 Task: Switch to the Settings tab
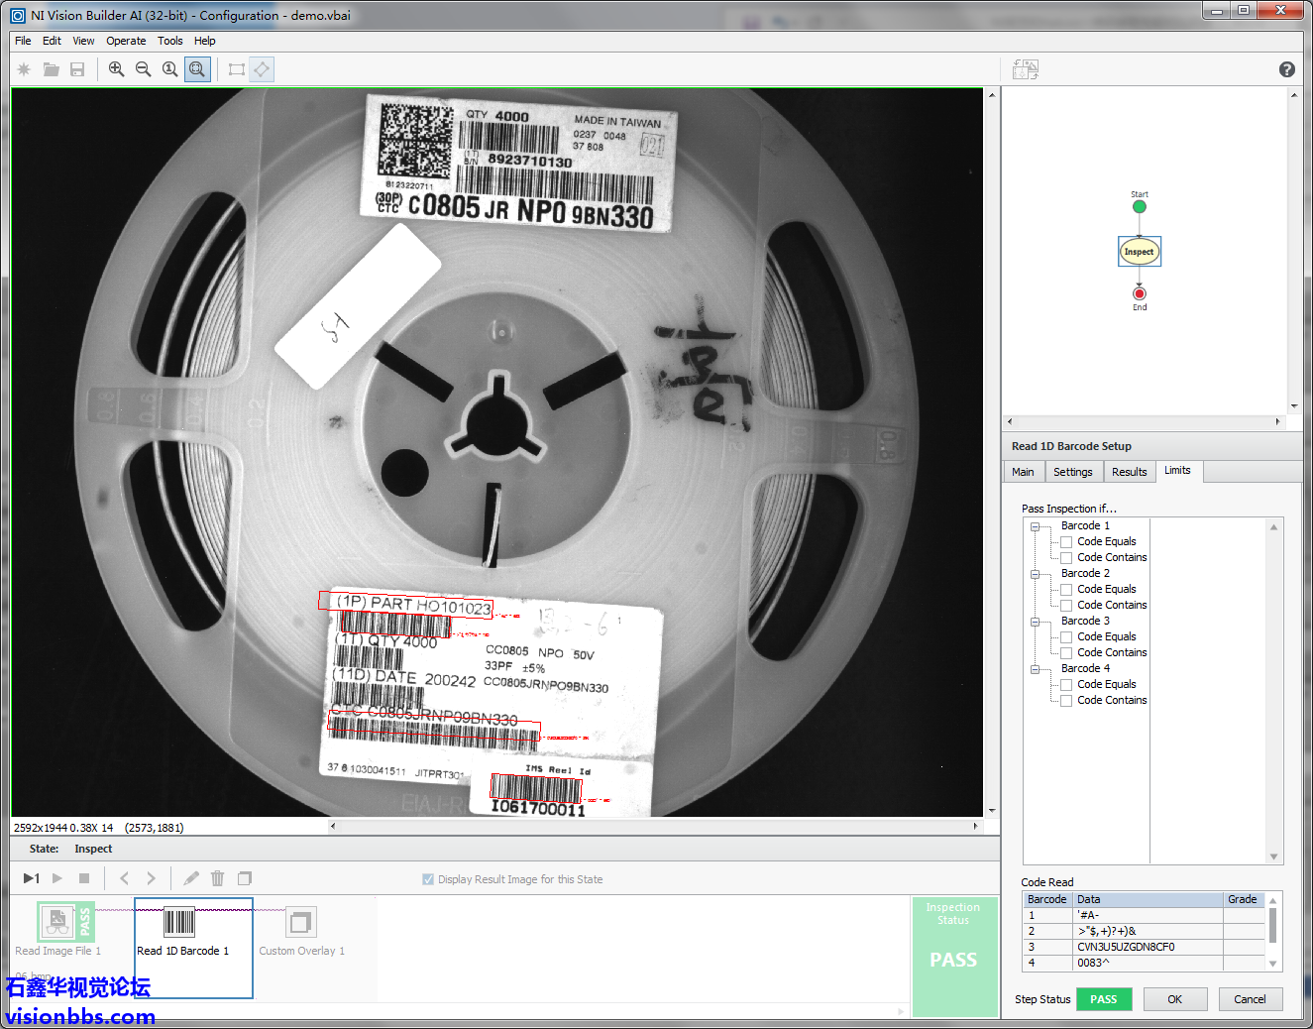[1072, 472]
